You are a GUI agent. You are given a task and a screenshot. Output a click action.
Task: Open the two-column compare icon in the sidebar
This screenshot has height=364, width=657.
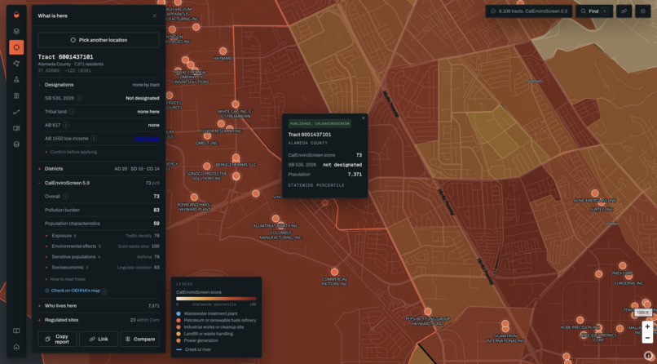tap(16, 95)
